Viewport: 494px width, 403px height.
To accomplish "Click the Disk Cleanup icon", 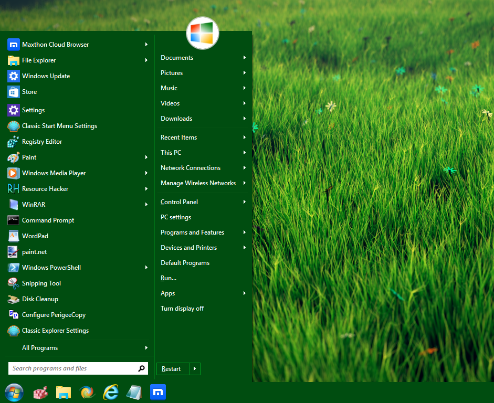I will 14,299.
